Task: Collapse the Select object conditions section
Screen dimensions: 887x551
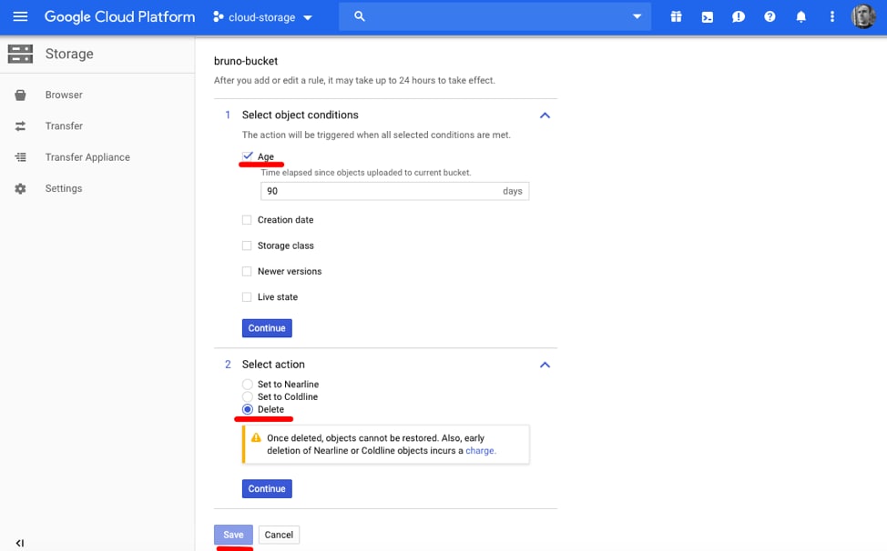Action: click(x=545, y=115)
